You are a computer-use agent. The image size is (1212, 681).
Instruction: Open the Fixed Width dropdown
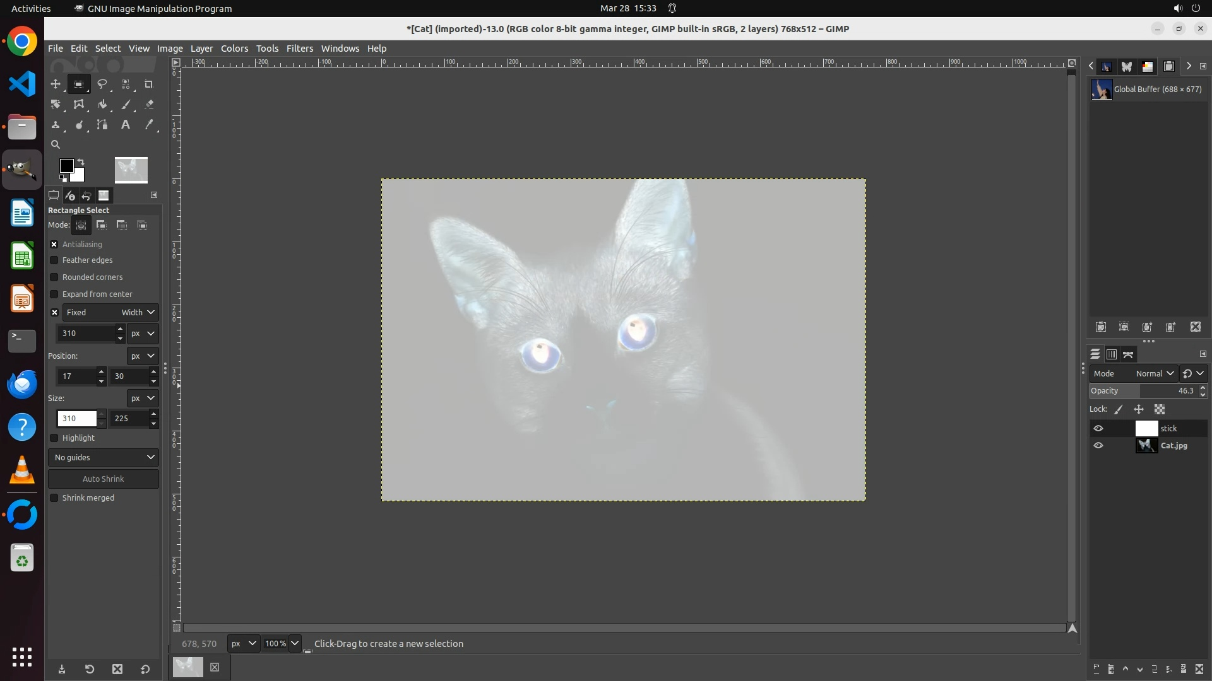click(x=138, y=313)
